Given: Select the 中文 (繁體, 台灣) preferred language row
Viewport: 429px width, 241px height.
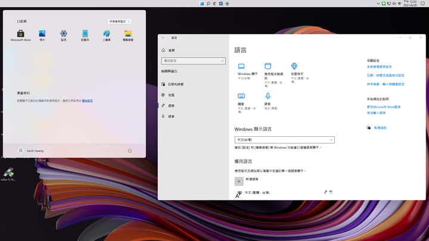Looking at the screenshot, I should (284, 193).
